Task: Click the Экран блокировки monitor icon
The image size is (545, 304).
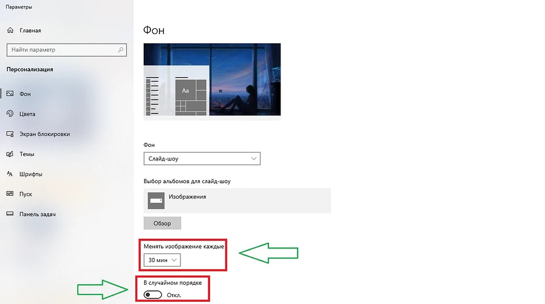Action: click(x=10, y=134)
